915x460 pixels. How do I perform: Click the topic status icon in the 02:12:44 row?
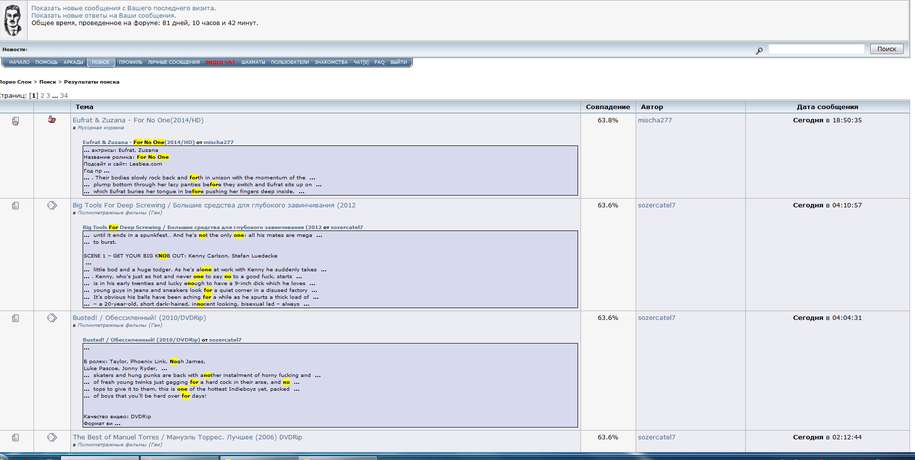[15, 437]
